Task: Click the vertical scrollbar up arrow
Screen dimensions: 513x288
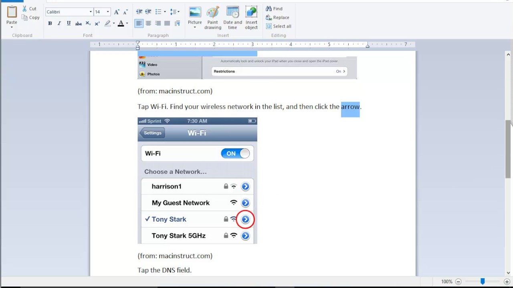Action: pos(508,54)
